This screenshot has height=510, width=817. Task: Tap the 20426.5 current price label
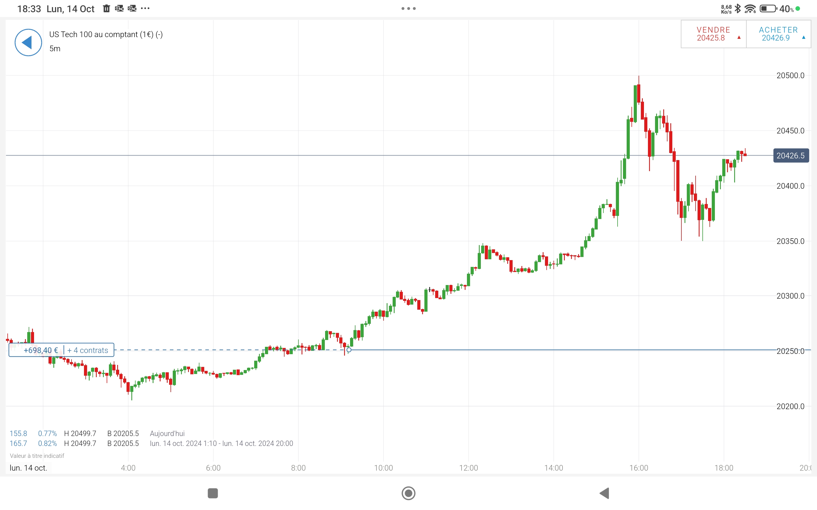pos(791,156)
